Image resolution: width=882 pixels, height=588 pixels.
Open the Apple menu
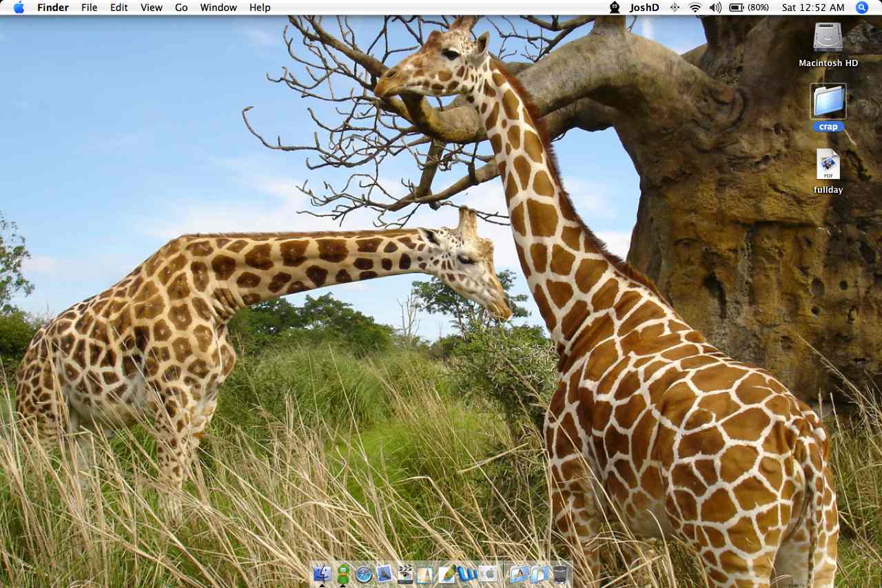coord(19,8)
